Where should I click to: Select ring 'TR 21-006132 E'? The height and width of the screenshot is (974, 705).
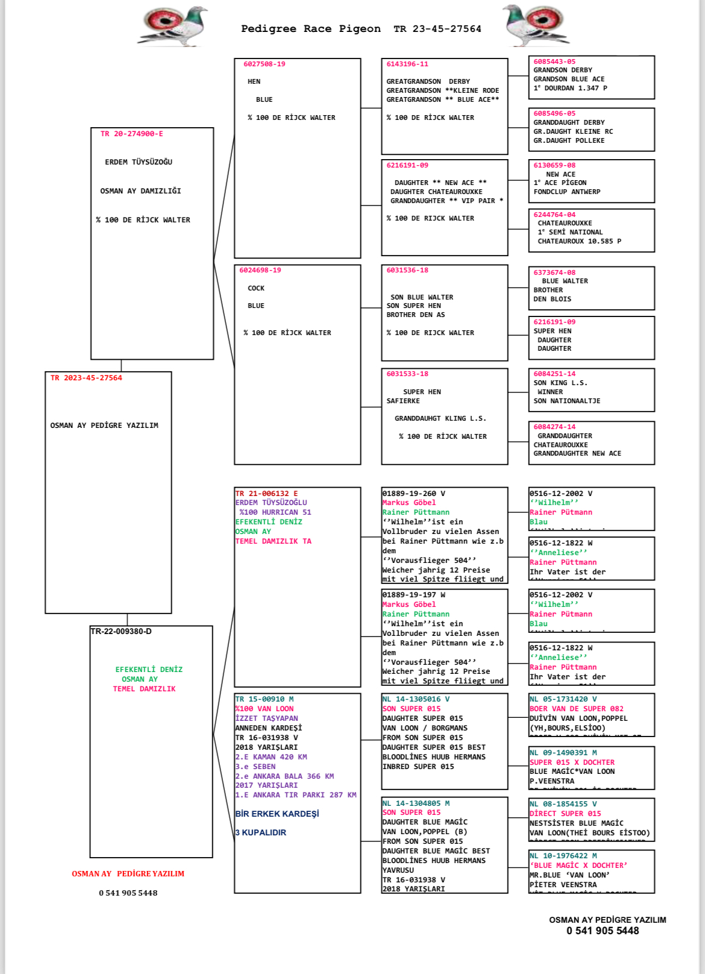(266, 494)
